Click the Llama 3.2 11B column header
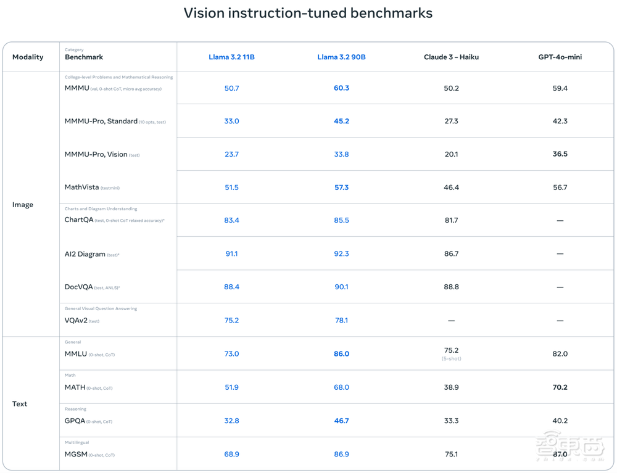617x473 pixels. (x=231, y=57)
